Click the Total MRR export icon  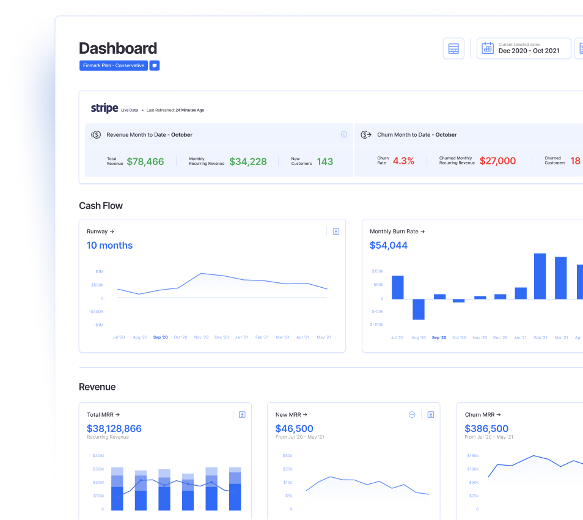pos(241,414)
